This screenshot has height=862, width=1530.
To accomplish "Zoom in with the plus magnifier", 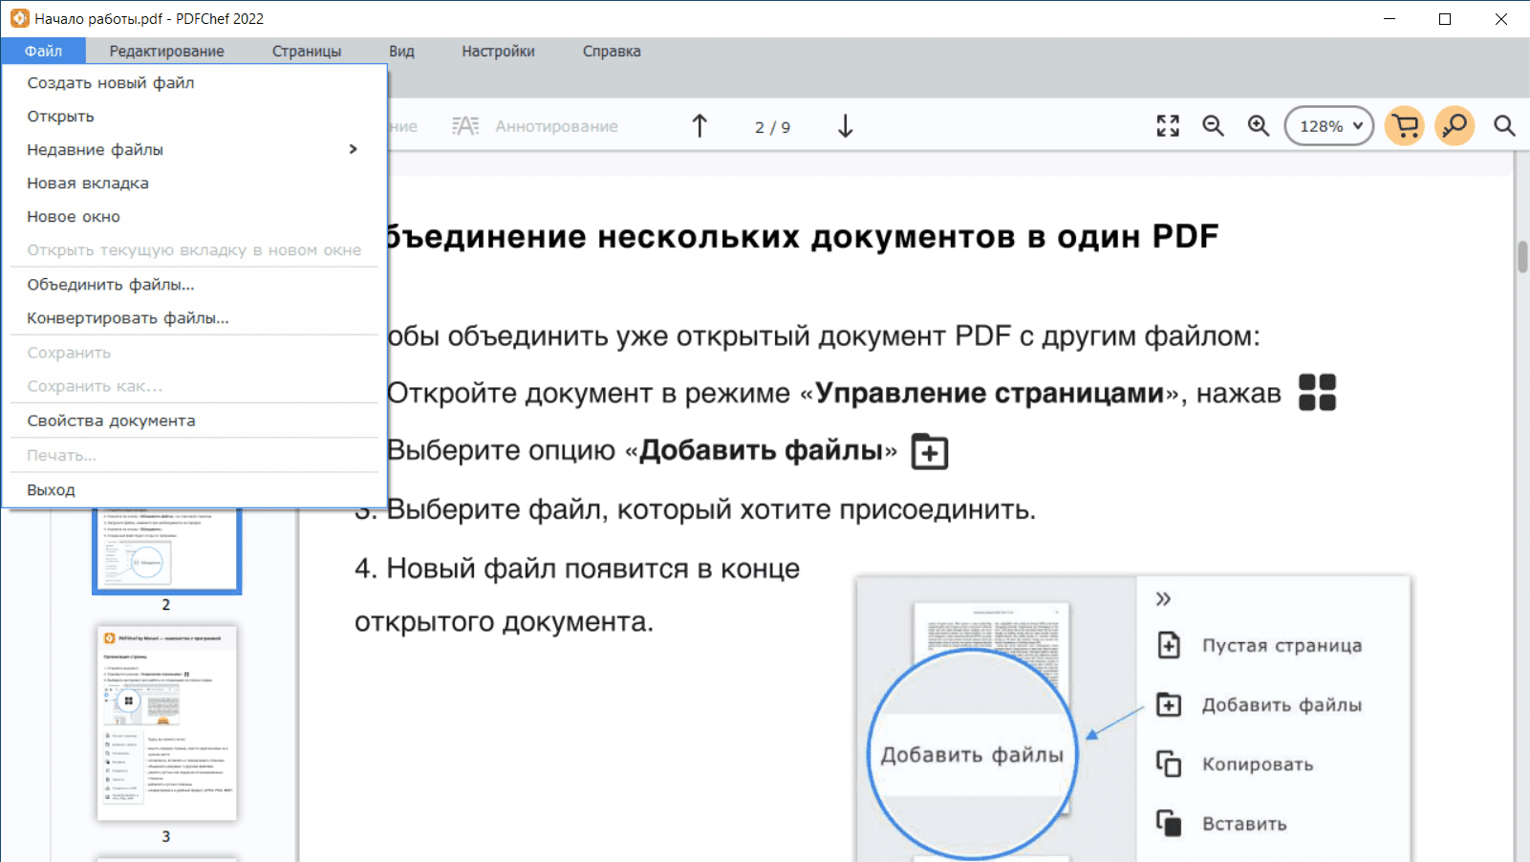I will point(1259,126).
